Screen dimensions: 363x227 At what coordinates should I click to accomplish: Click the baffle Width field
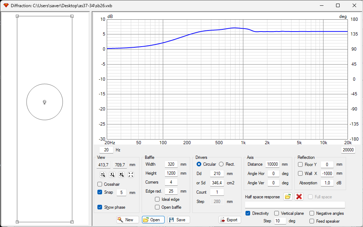[x=171, y=164]
